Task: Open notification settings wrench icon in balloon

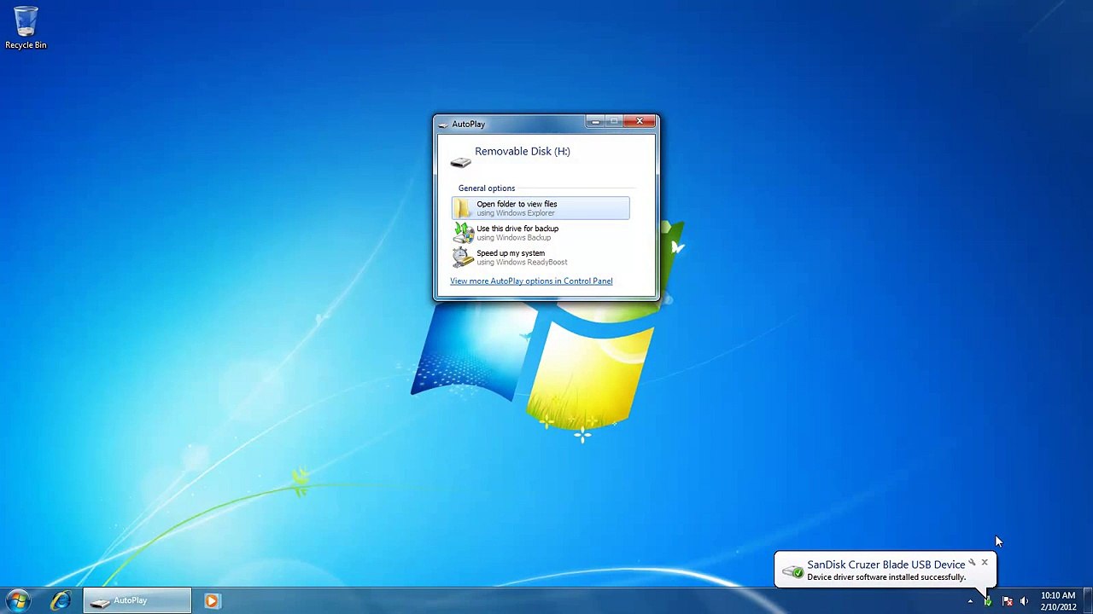Action: (972, 563)
